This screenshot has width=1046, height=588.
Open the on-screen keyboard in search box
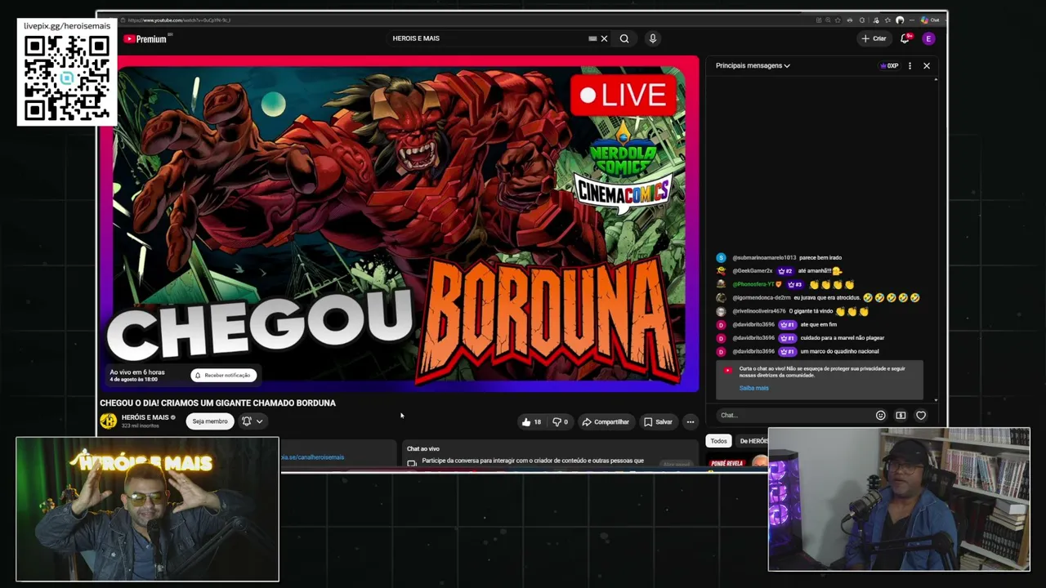pyautogui.click(x=592, y=38)
